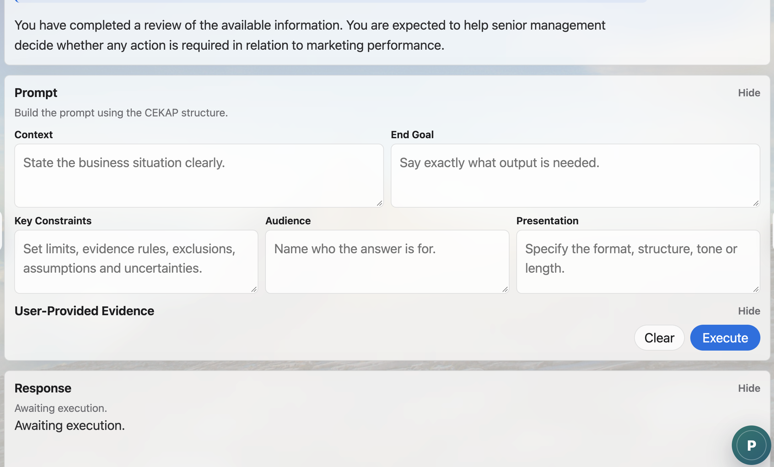Focus the Presentation text area
774x467 pixels.
[638, 262]
